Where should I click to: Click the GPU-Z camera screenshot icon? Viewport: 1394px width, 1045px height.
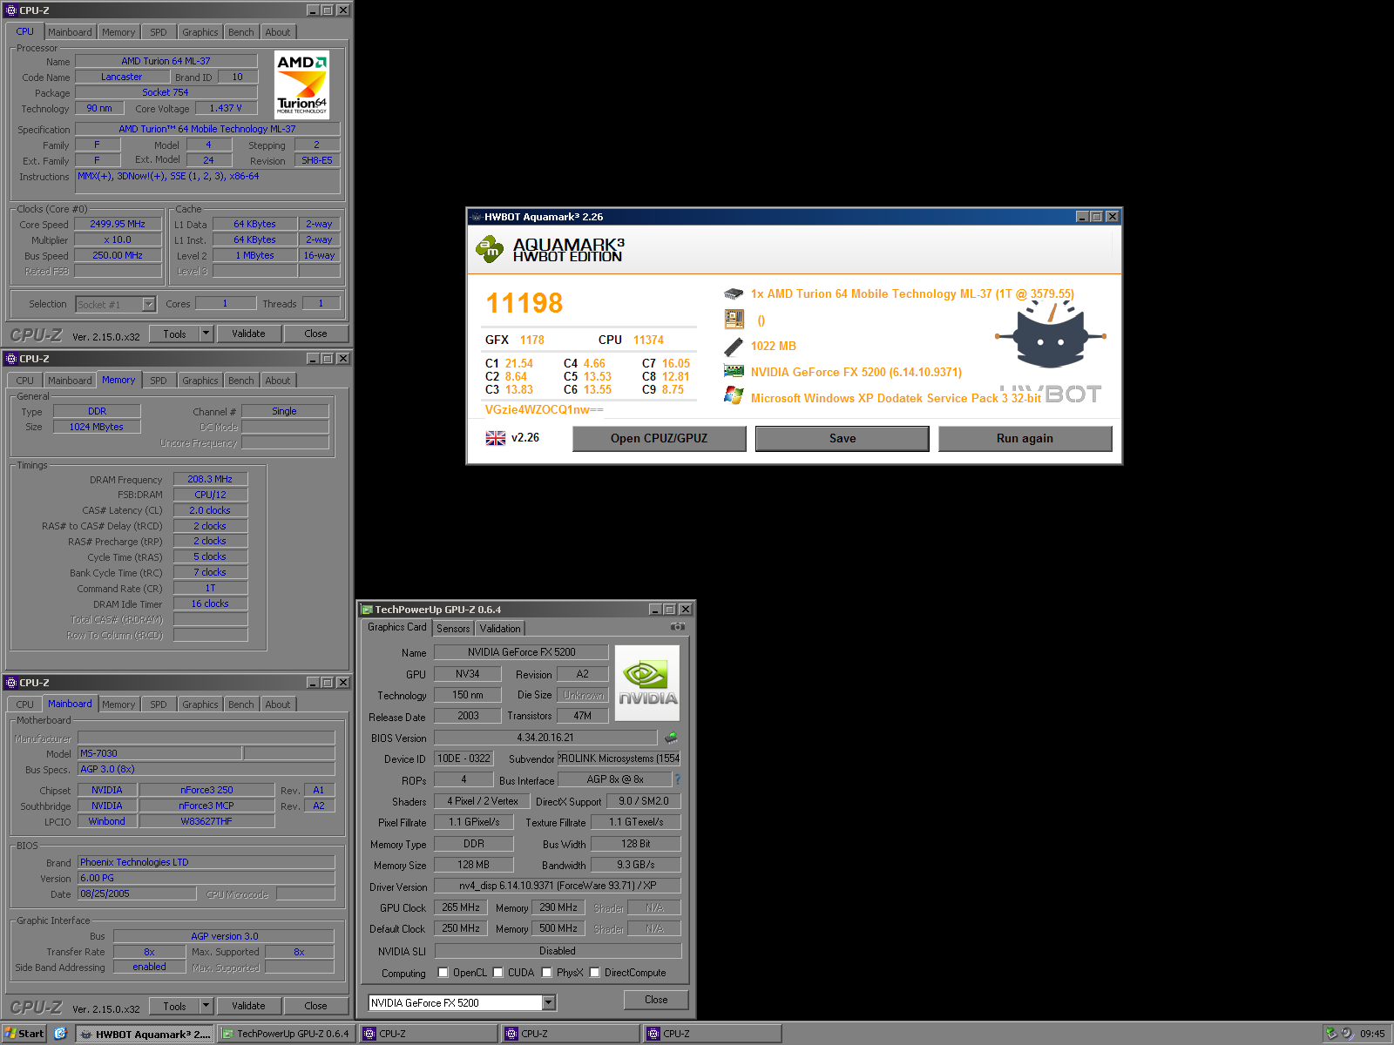click(x=678, y=627)
